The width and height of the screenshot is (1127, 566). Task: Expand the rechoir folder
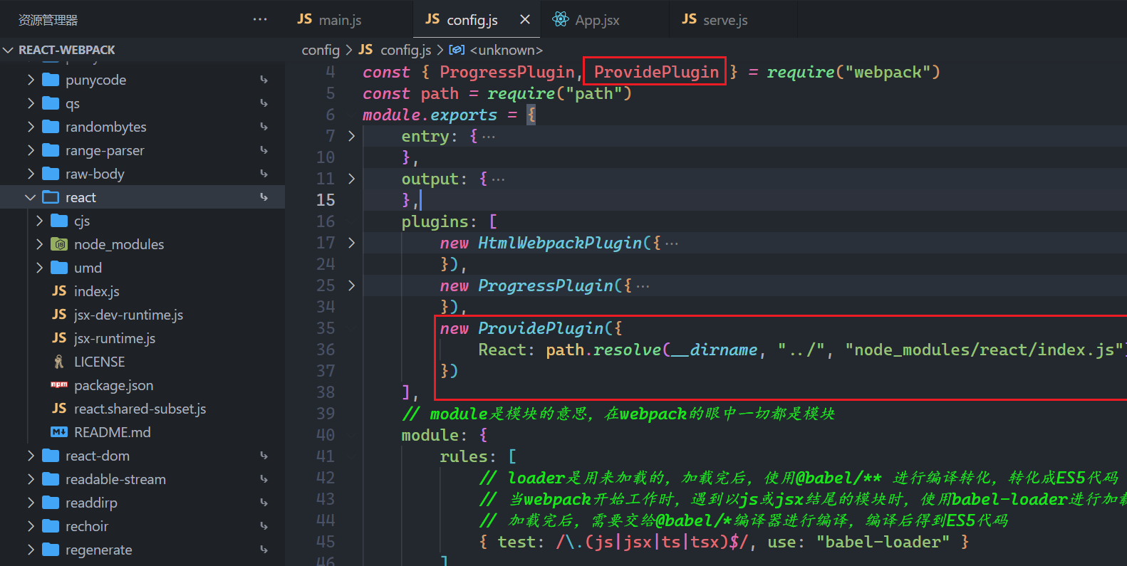31,526
